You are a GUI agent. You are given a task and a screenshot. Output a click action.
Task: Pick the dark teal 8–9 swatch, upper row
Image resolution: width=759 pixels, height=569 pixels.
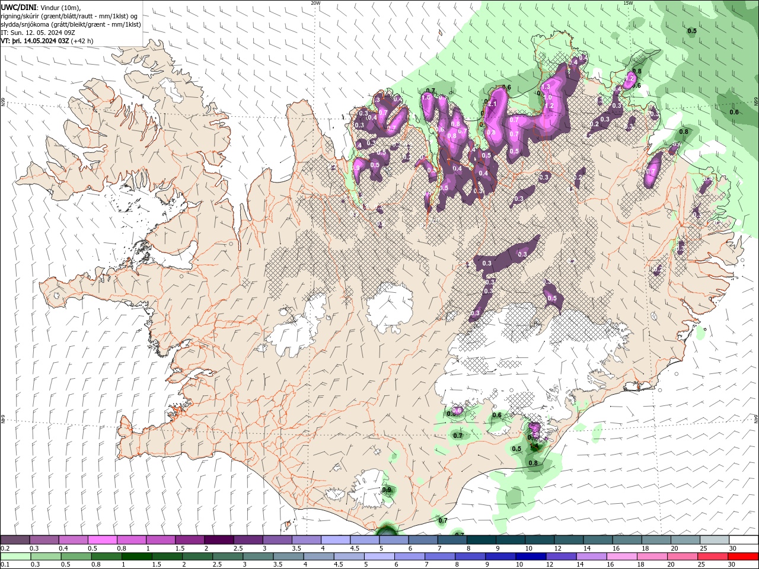(x=481, y=540)
